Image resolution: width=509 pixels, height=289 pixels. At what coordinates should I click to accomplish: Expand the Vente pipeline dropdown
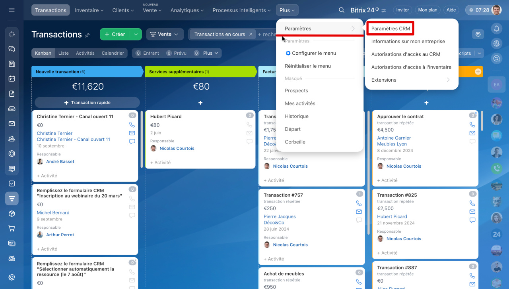pos(165,34)
